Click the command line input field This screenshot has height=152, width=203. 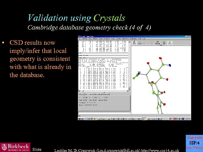(104, 113)
